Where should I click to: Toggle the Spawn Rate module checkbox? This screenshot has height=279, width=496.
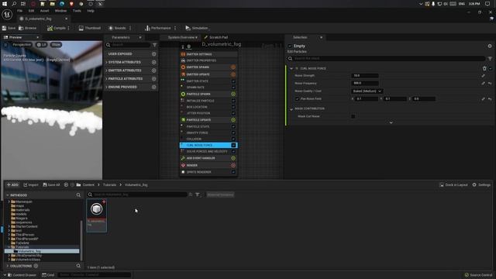pyautogui.click(x=233, y=88)
